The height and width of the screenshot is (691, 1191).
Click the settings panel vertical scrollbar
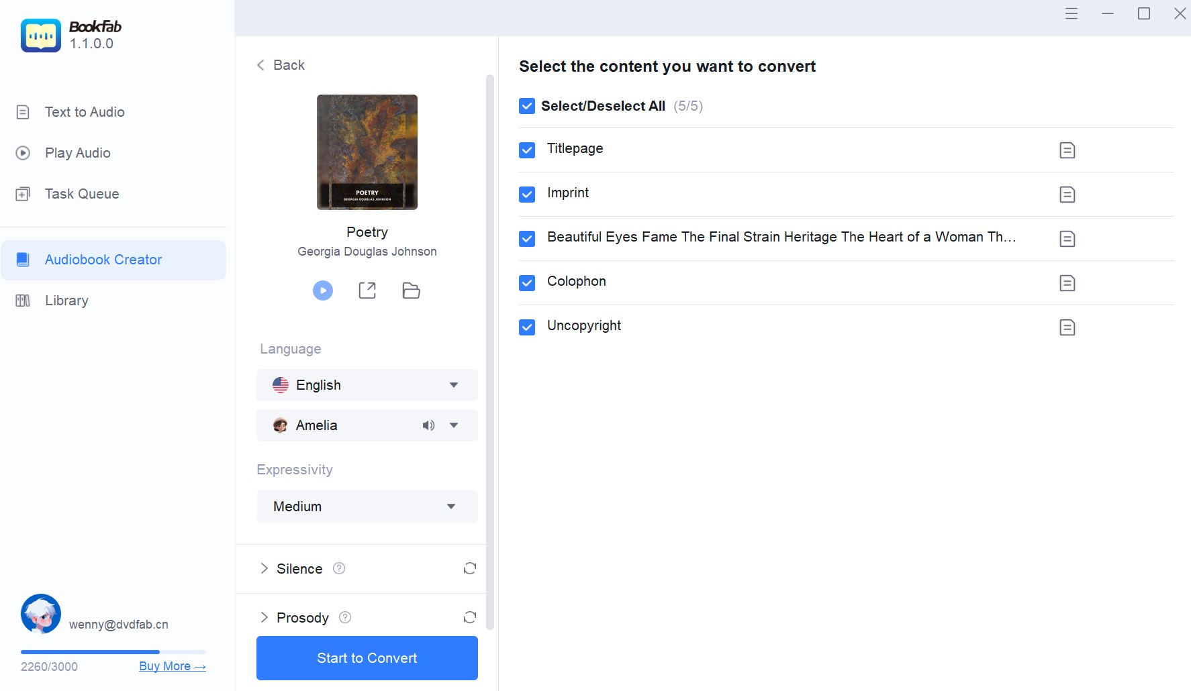(490, 352)
